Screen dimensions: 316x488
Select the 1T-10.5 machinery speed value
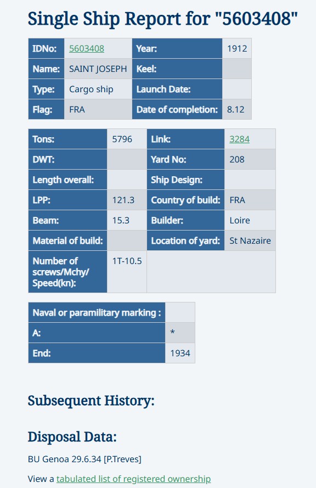tap(127, 272)
